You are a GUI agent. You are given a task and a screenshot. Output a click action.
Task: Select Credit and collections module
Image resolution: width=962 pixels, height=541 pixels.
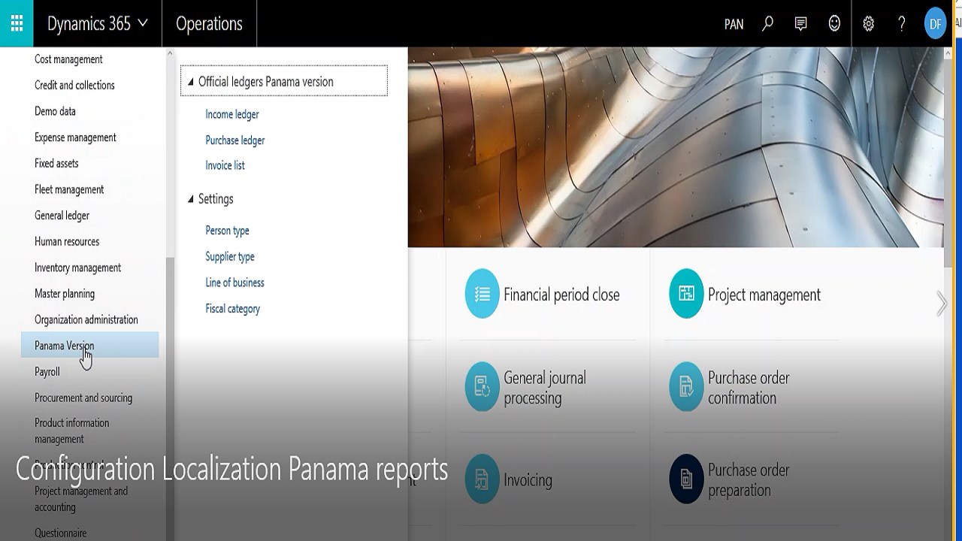(74, 85)
